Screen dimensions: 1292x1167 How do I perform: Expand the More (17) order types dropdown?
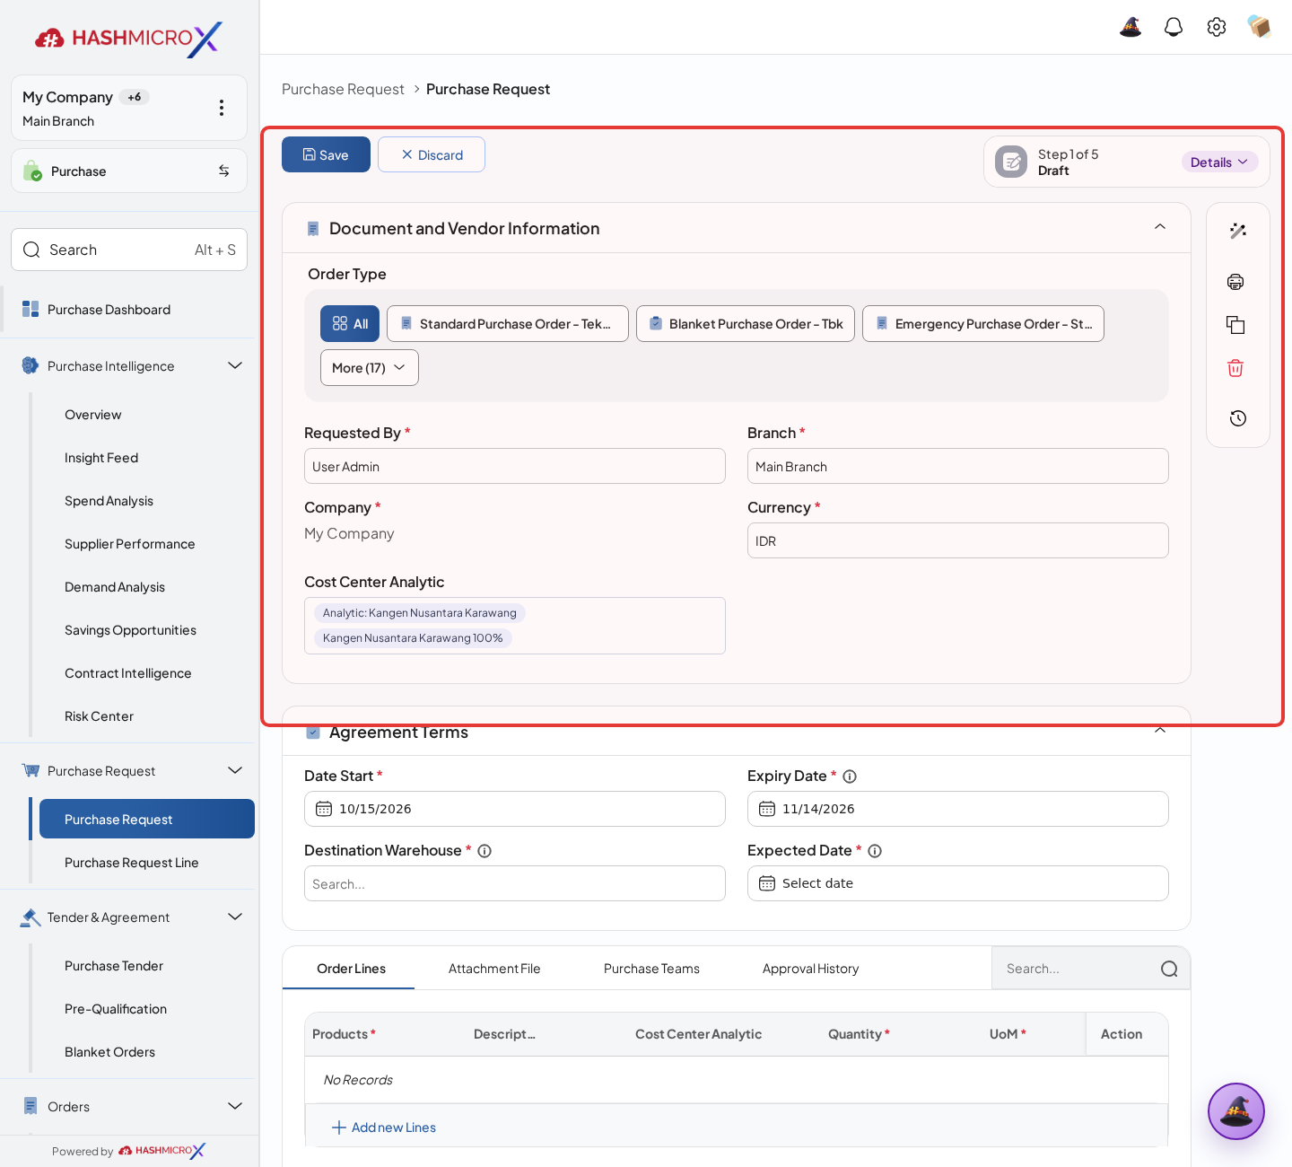tap(370, 368)
